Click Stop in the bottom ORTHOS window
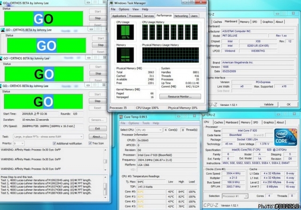Screen dimensions: 301x210 97,101
